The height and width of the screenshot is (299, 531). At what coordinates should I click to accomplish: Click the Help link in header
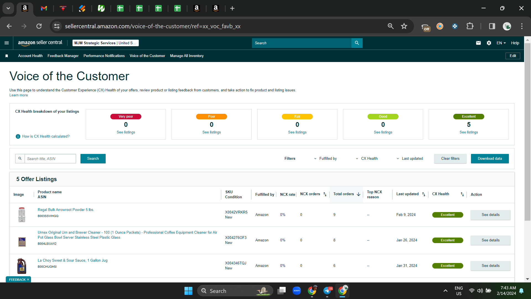pos(515,43)
